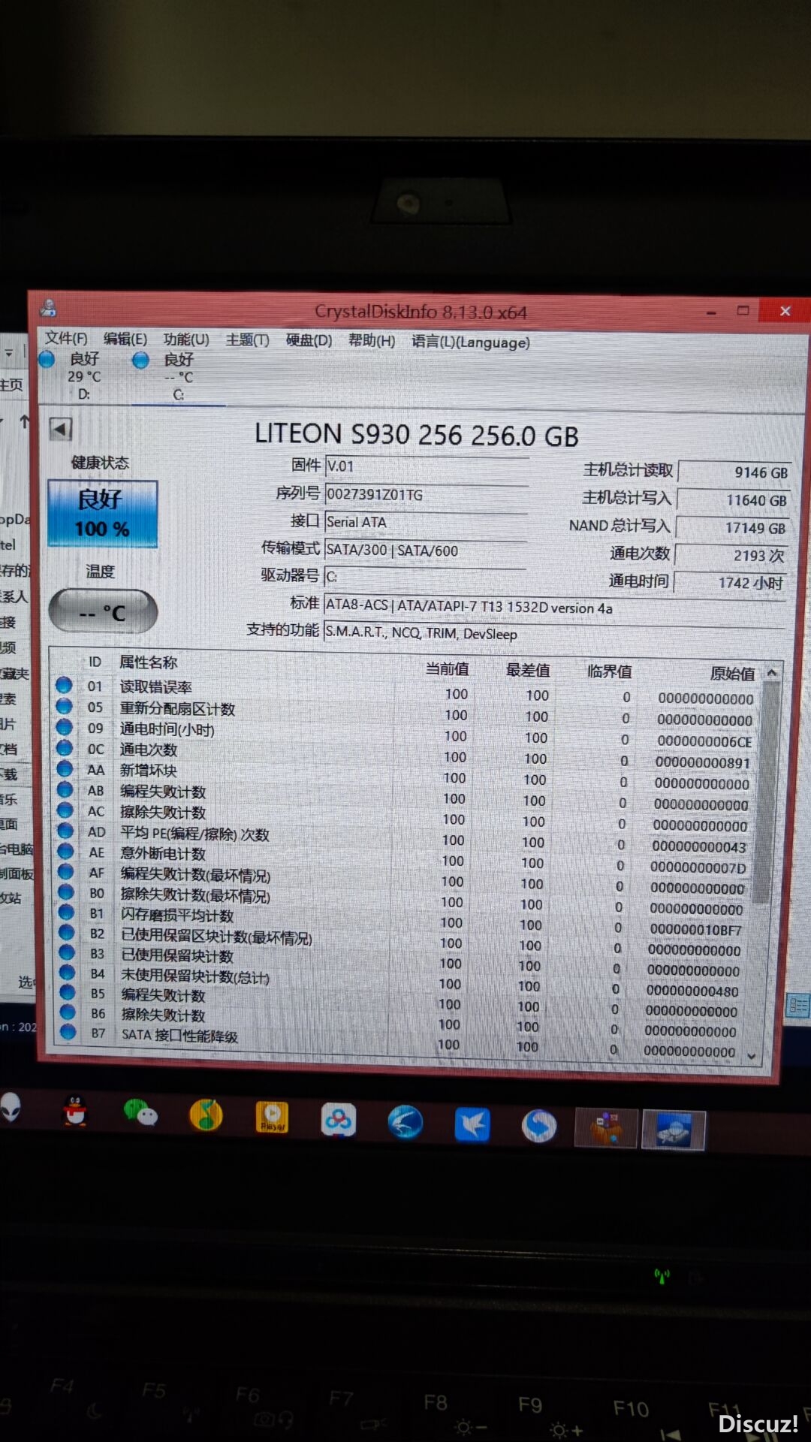The height and width of the screenshot is (1442, 811).
Task: Click the -- °C temperature button
Action: pyautogui.click(x=103, y=612)
